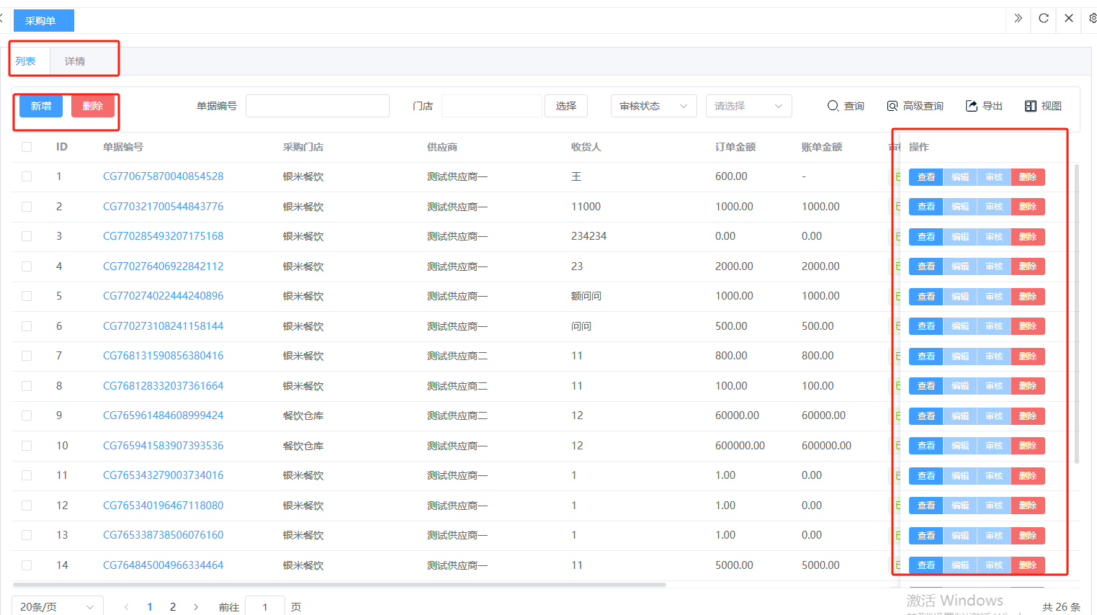This screenshot has width=1097, height=615.
Task: Click the previous page arrow in pagination
Action: (x=127, y=607)
